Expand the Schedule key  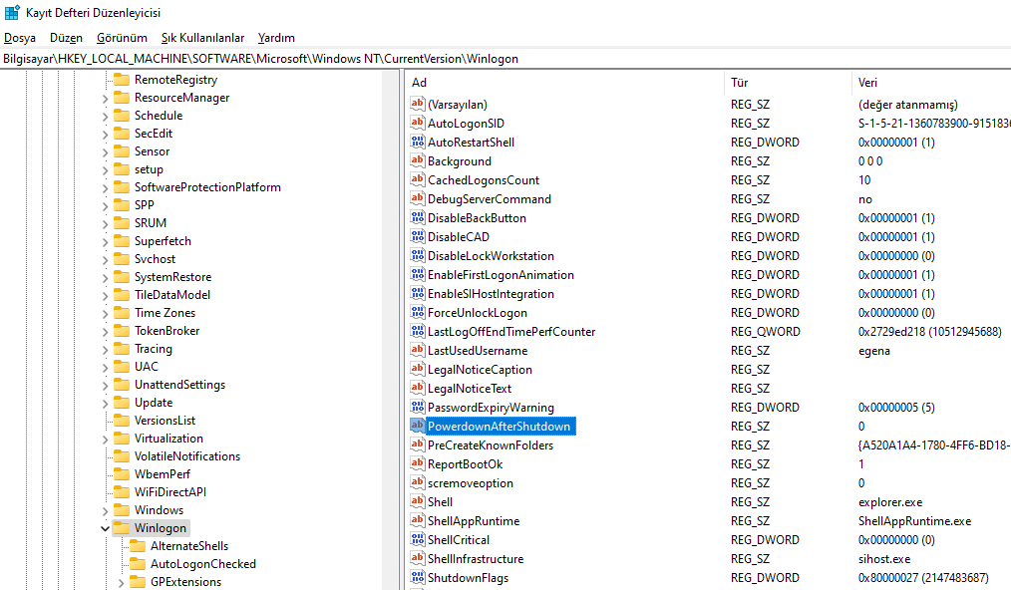pos(105,116)
